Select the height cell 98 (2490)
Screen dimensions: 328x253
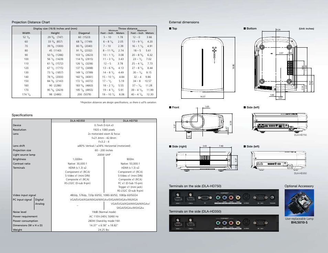coord(55,94)
